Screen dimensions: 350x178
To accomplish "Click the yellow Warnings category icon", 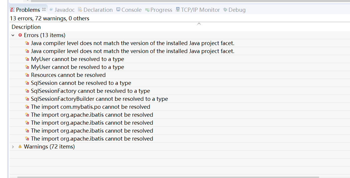I will [x=20, y=146].
